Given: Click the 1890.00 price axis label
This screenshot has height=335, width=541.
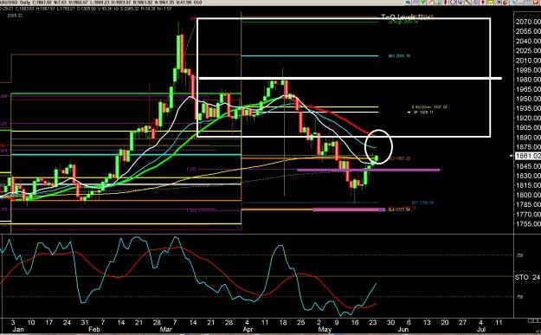Looking at the screenshot, I should click(528, 137).
